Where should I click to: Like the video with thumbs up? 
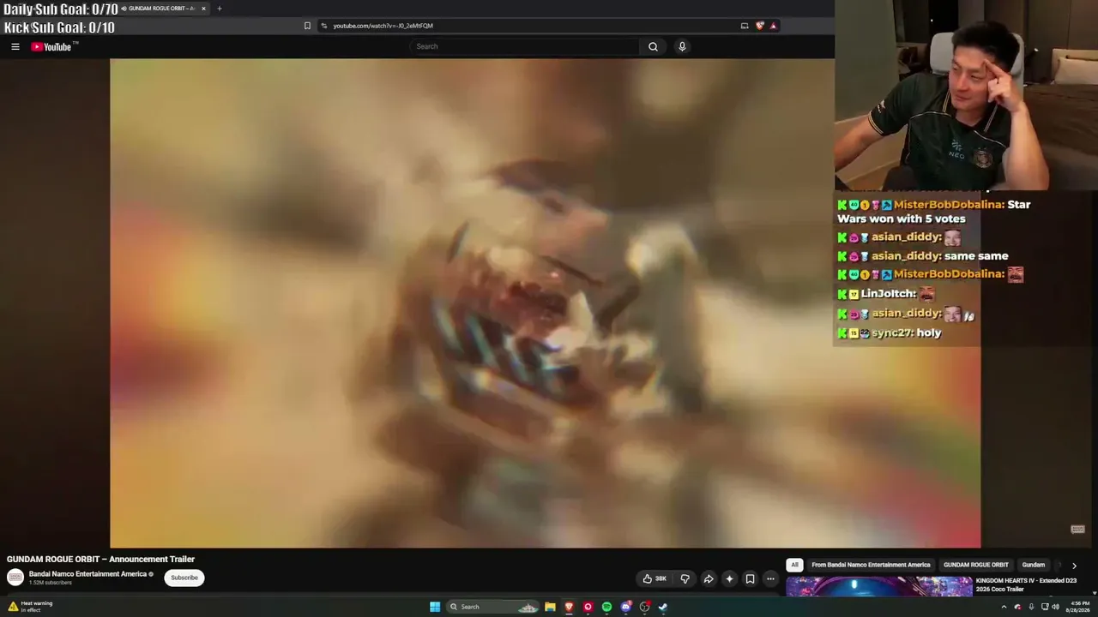coord(655,578)
